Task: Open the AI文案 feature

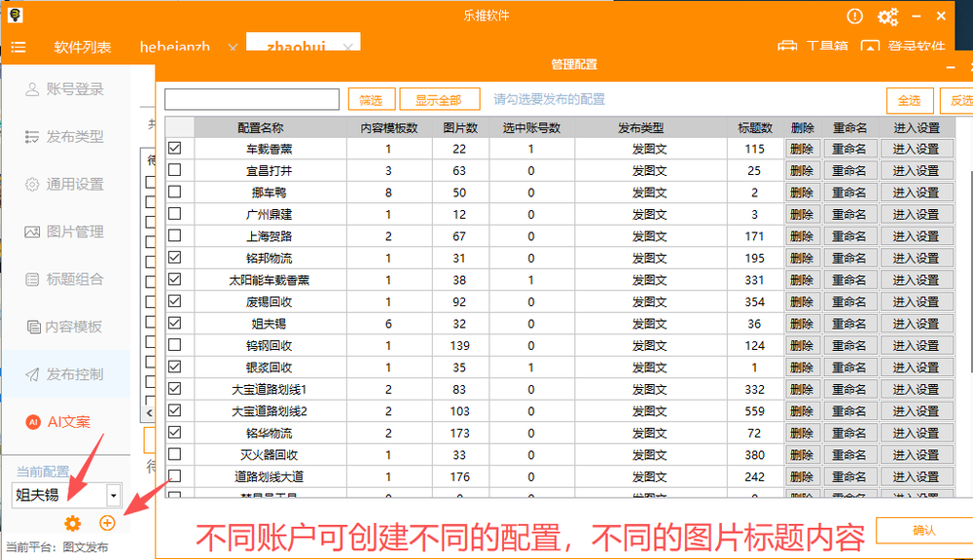Action: [x=58, y=419]
